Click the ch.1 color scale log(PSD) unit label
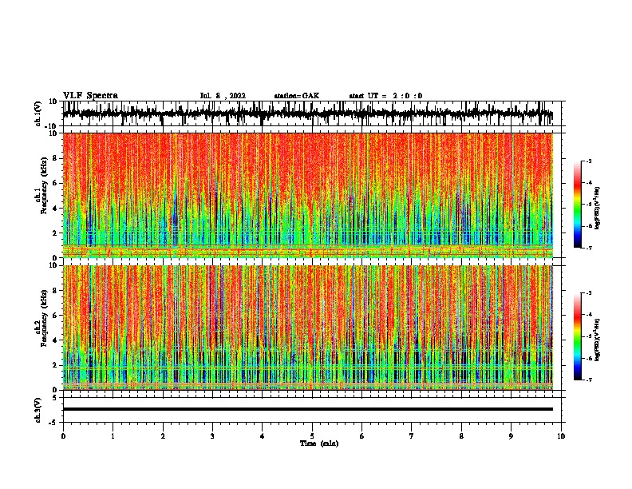The width and height of the screenshot is (632, 489). tap(598, 209)
